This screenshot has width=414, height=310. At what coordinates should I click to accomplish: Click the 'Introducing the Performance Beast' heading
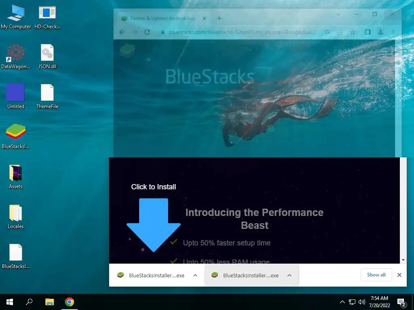coord(255,219)
